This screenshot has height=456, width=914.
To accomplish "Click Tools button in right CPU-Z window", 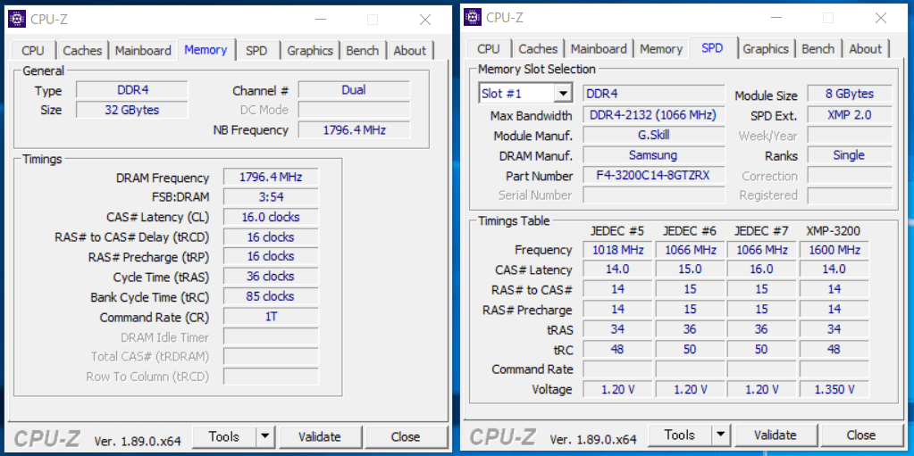I will tap(680, 435).
